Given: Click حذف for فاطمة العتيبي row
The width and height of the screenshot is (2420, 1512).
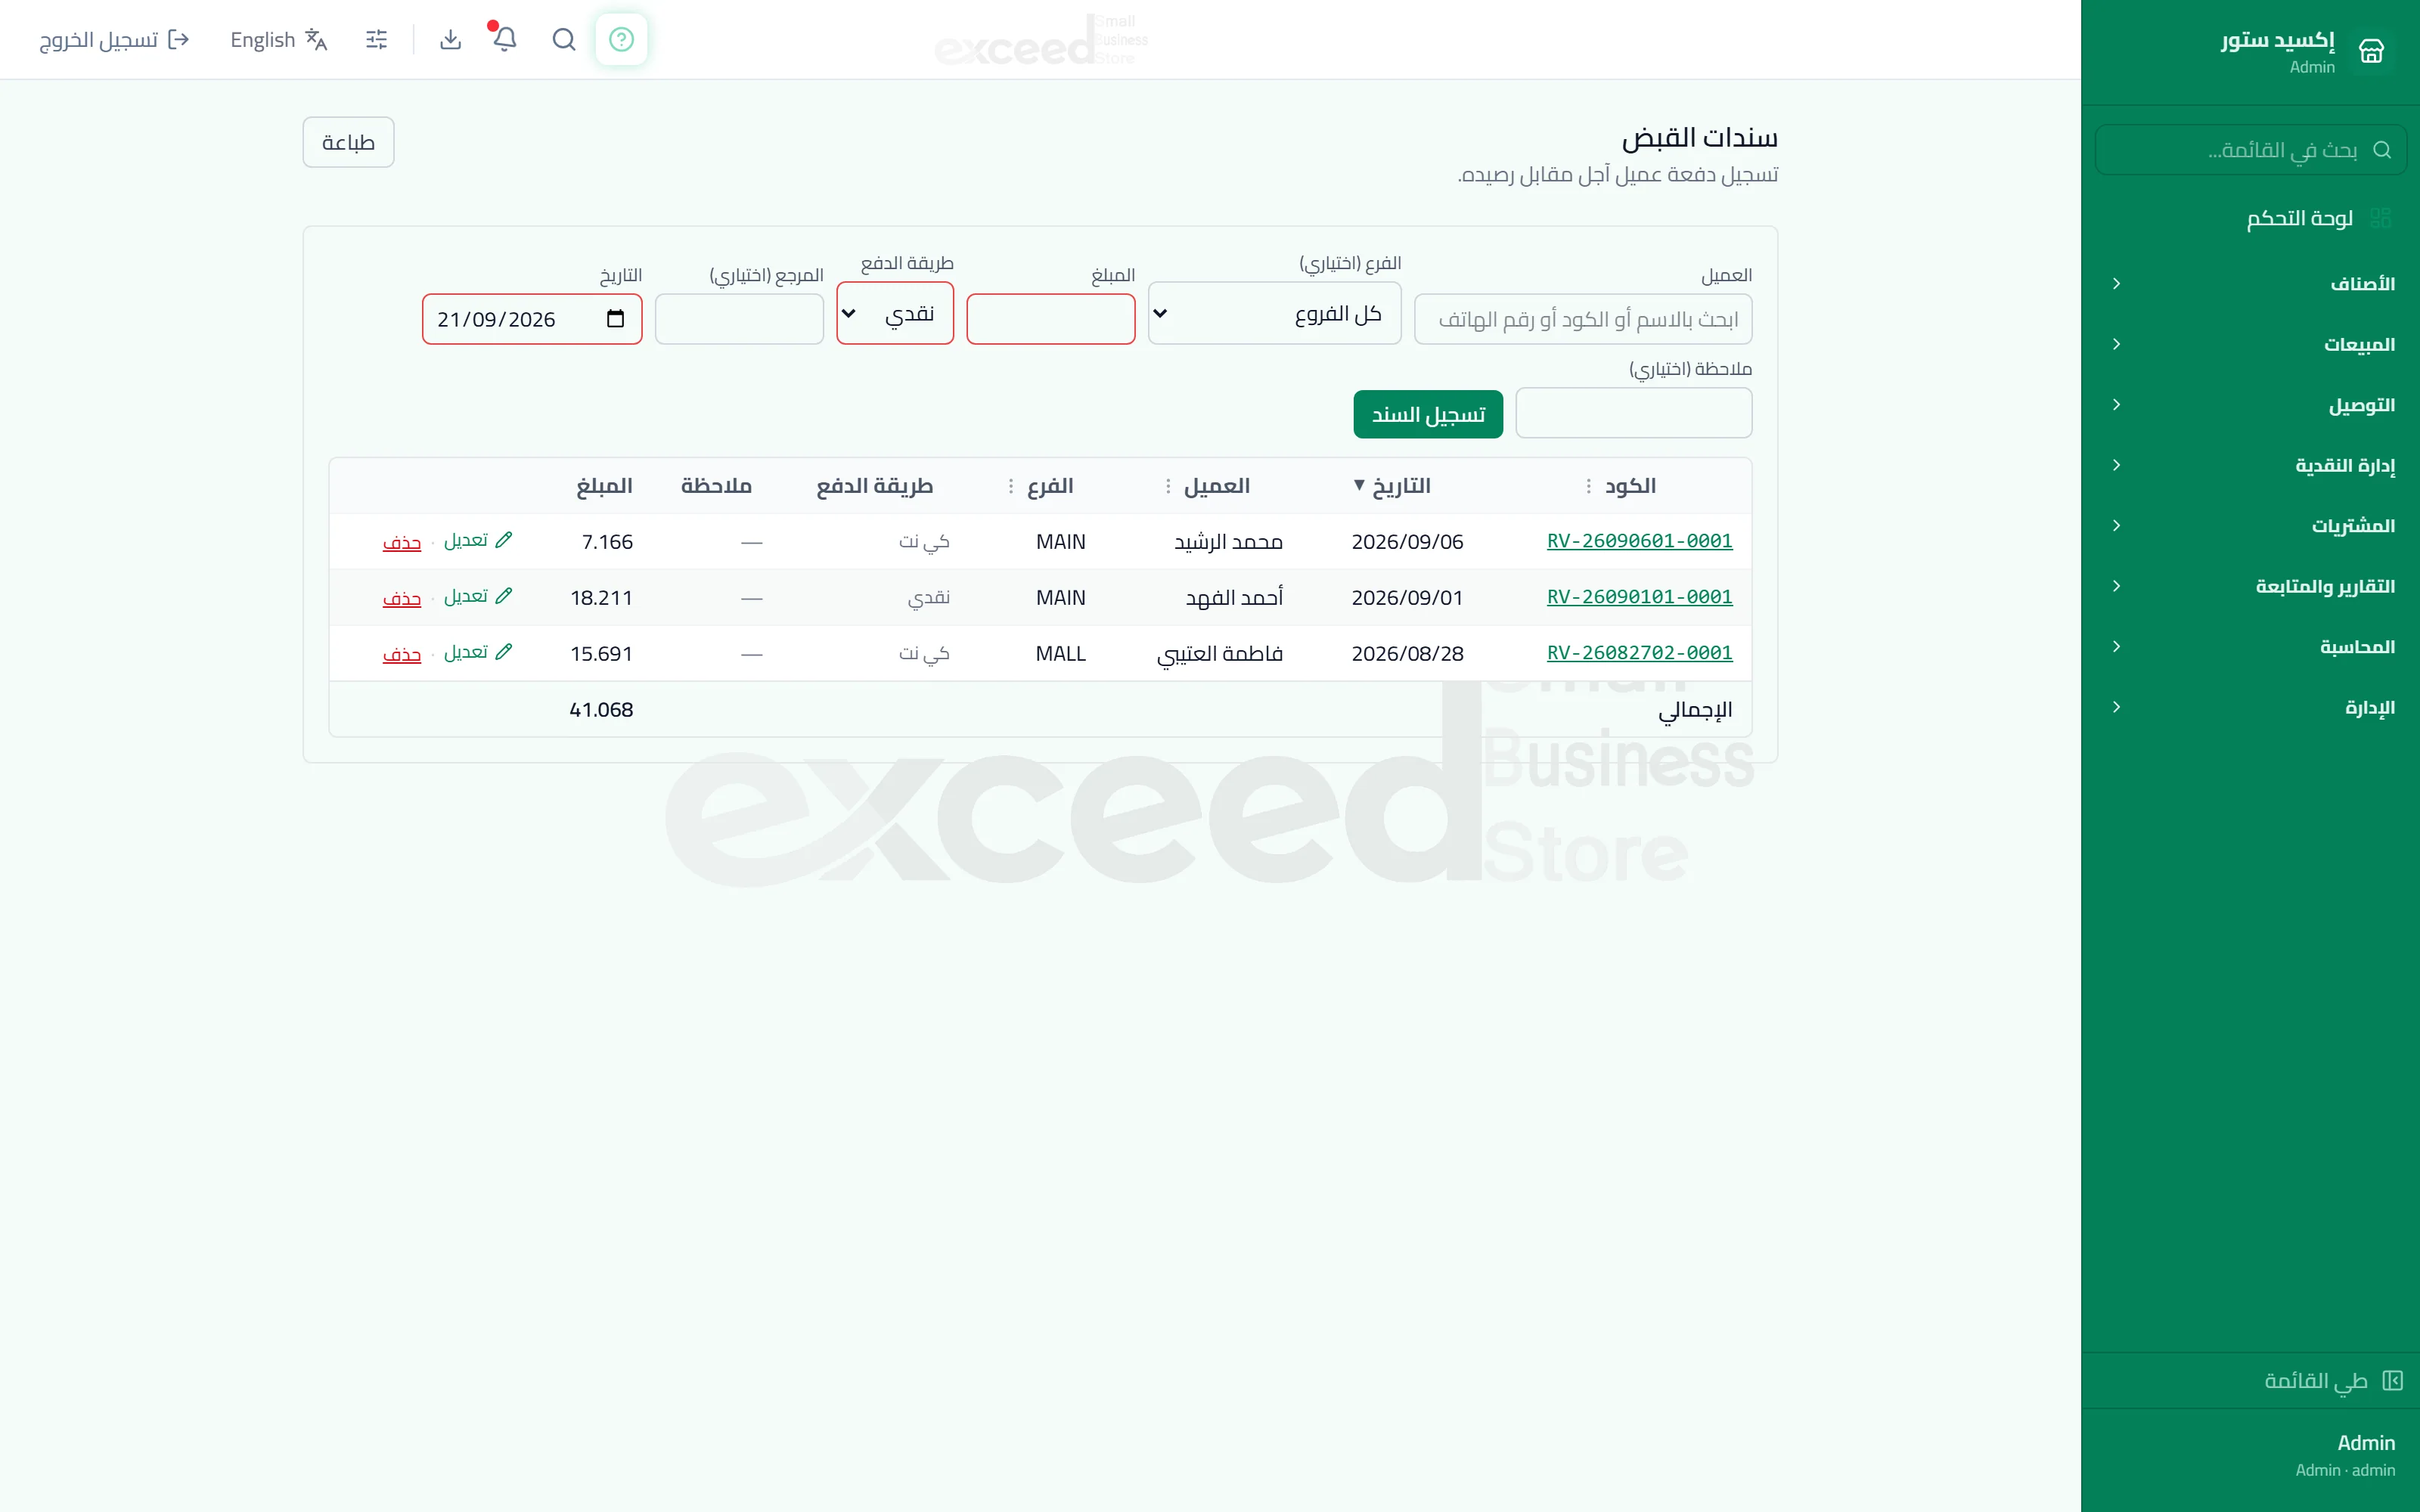Looking at the screenshot, I should point(402,654).
